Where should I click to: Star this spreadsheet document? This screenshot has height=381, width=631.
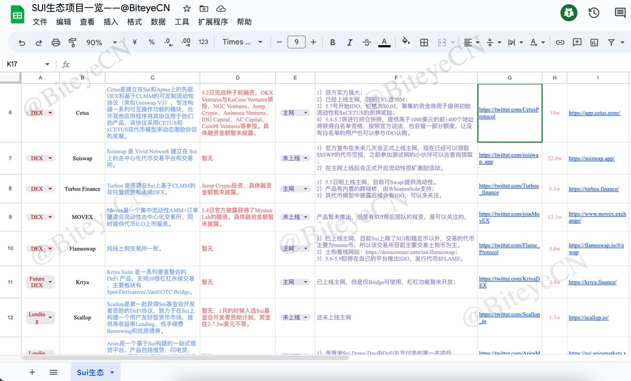187,9
